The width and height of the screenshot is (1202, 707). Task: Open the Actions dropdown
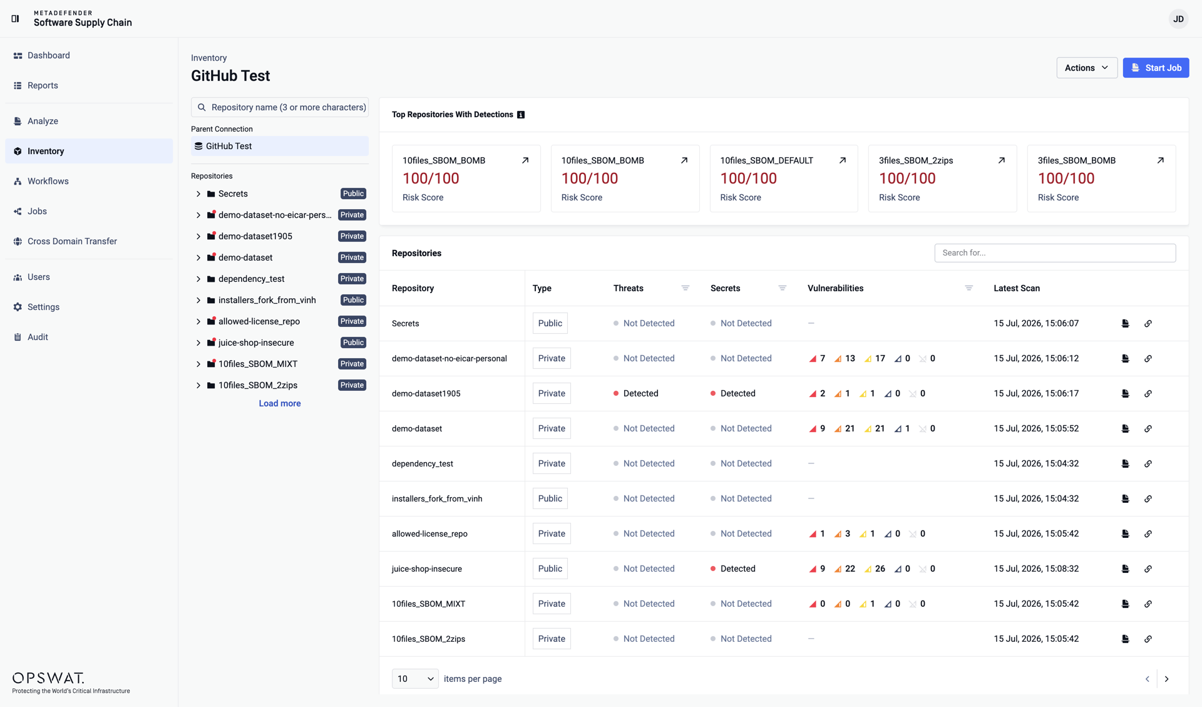[1087, 68]
